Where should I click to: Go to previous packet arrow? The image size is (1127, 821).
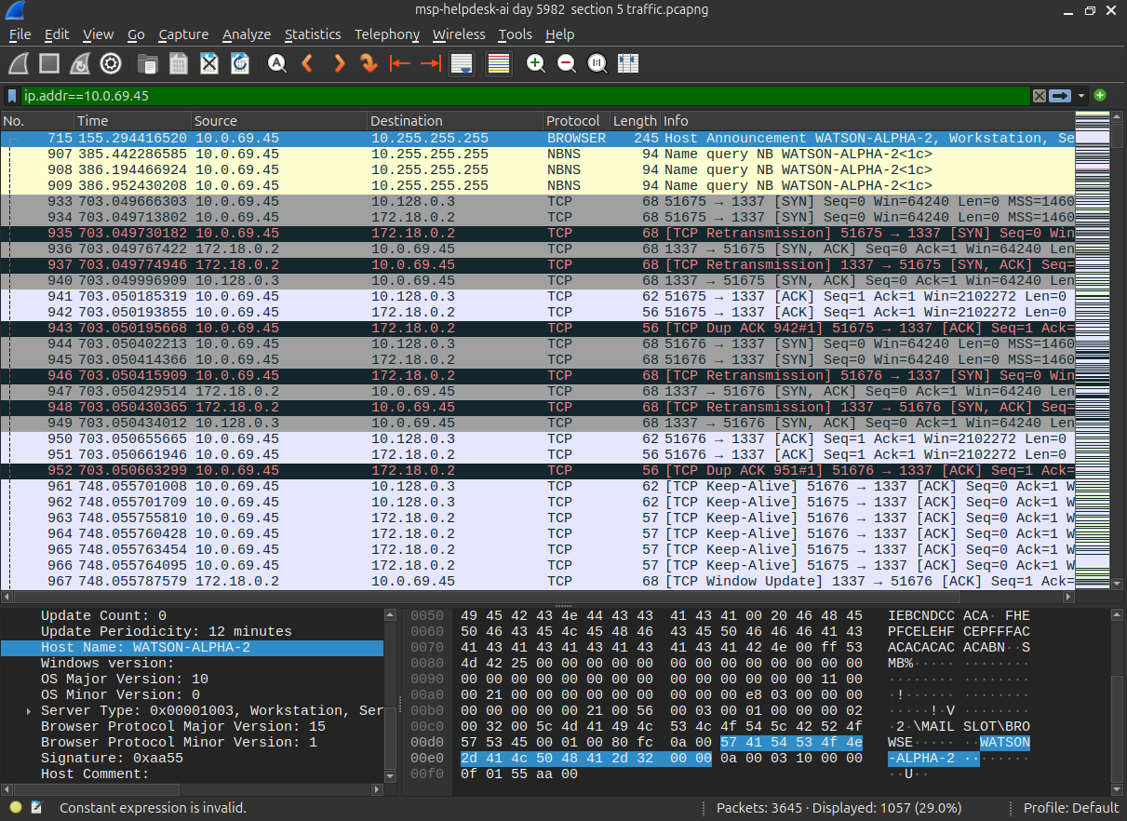(308, 63)
